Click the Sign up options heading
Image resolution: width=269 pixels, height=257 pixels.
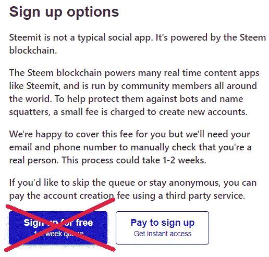tap(64, 12)
